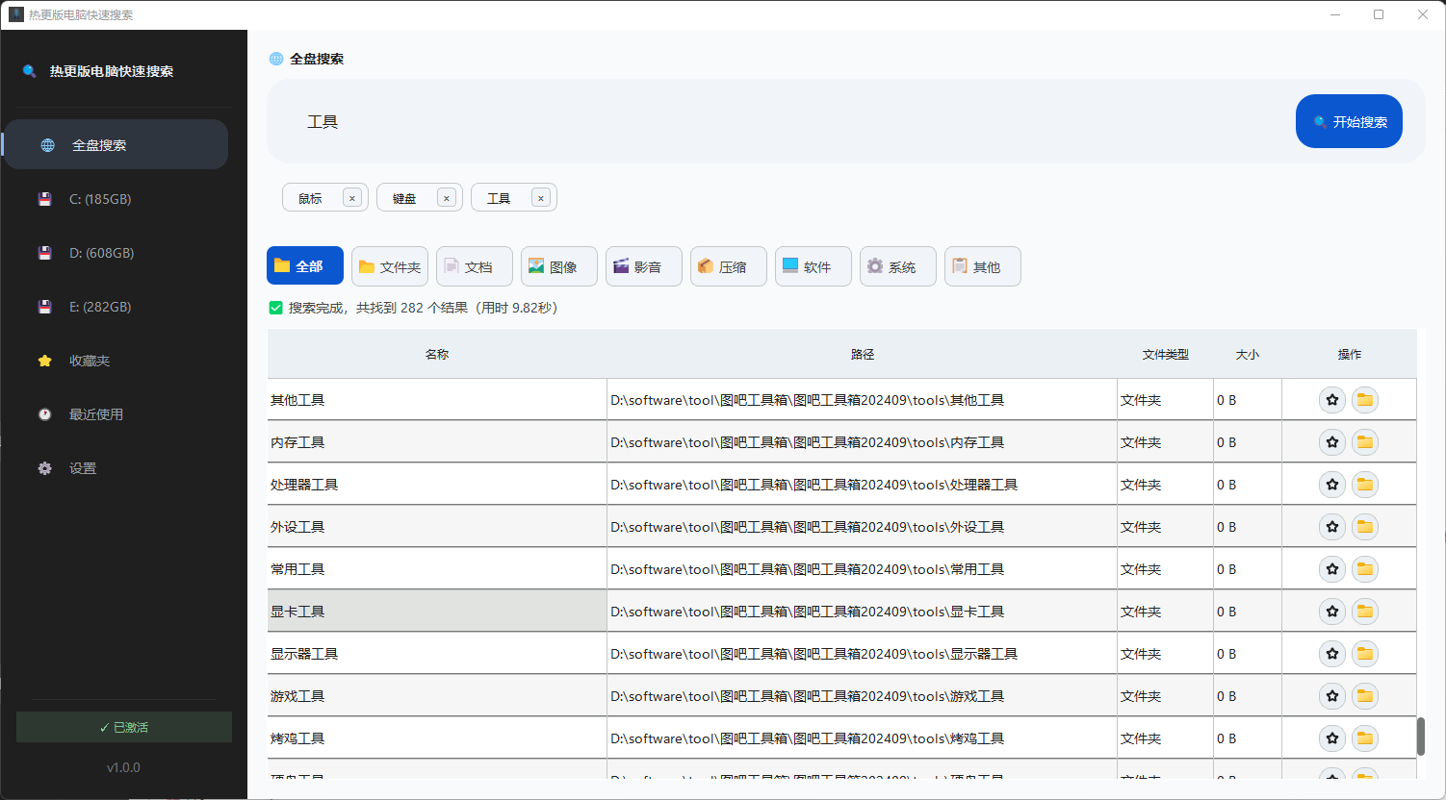
Task: Open folder icon for 处理器工具 row
Action: pyautogui.click(x=1364, y=485)
